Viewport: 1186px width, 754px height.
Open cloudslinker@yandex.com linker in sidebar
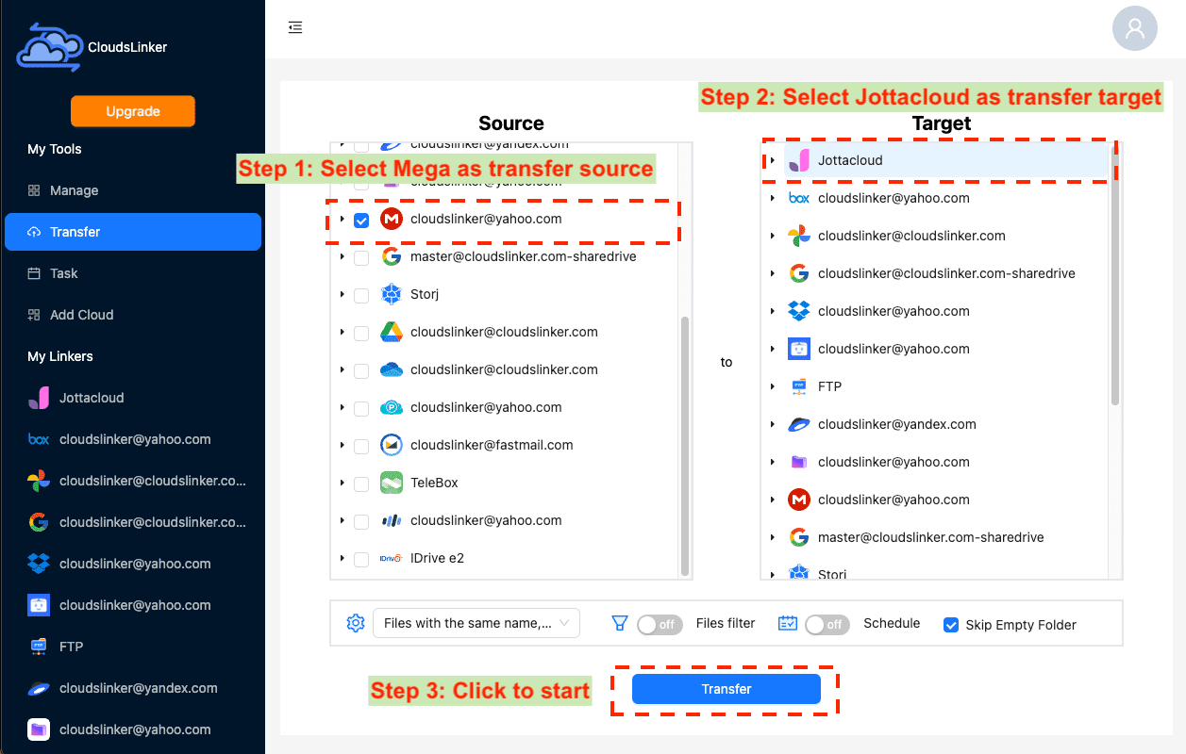(133, 688)
